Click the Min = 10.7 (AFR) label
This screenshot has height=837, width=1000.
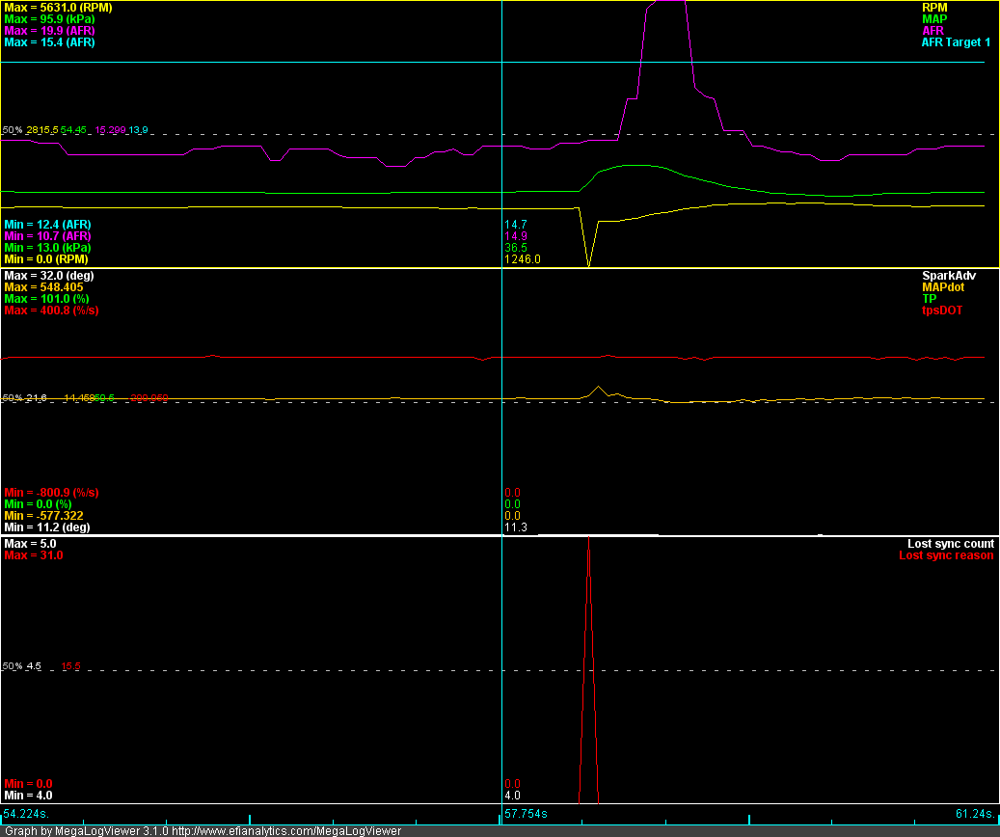tap(47, 236)
